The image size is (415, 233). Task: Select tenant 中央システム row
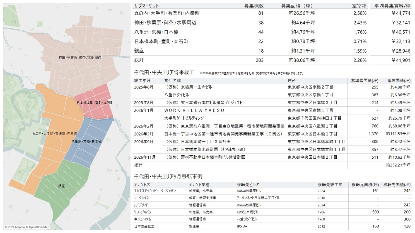272,219
